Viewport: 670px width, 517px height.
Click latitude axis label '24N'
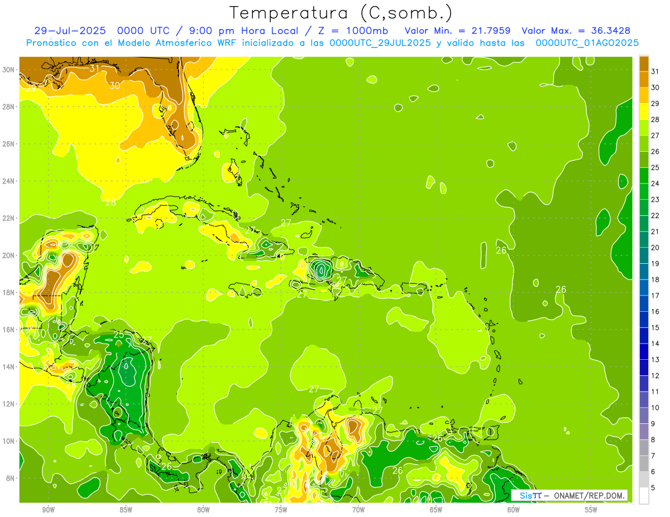9,181
